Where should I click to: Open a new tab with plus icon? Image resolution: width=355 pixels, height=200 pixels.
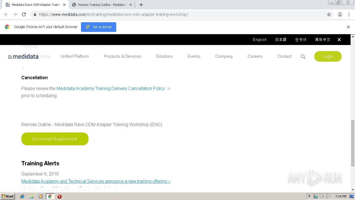[141, 5]
